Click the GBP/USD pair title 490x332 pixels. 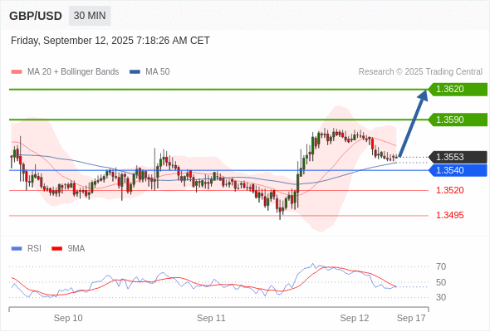36,16
